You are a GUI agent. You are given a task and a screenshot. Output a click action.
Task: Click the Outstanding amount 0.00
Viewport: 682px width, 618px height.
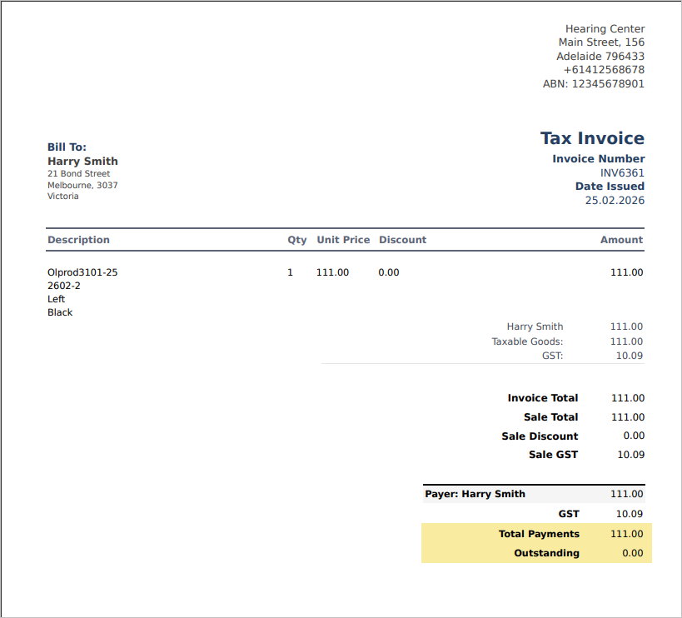tap(633, 553)
